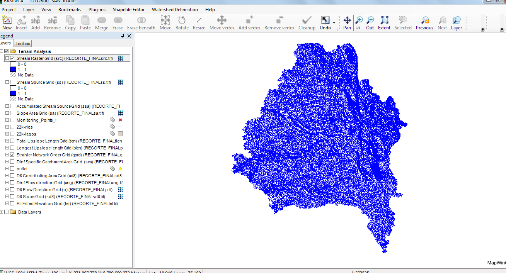Viewport: 506px width, 273px height.
Task: Switch to the Toolbox tab
Action: pos(23,44)
